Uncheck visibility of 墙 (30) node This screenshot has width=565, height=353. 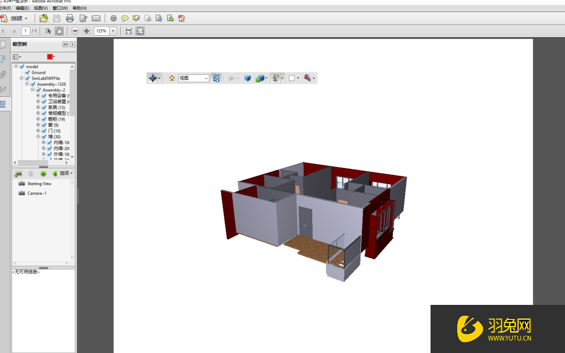pyautogui.click(x=43, y=136)
